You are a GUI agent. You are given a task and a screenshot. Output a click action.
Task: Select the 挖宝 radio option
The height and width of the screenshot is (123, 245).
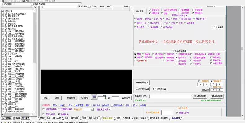coord(170,23)
